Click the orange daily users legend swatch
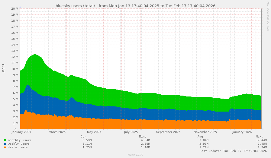The width and height of the screenshot is (271, 158). (x=5, y=147)
